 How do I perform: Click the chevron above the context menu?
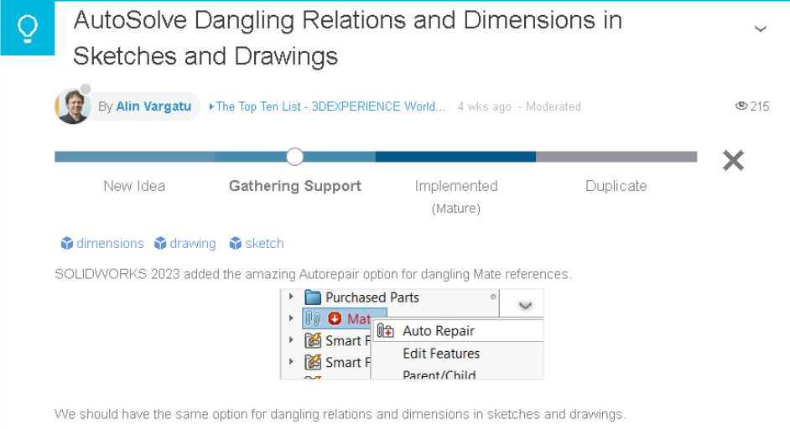tap(525, 305)
